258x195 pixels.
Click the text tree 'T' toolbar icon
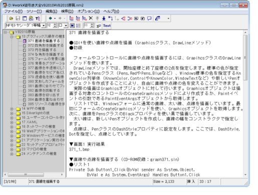(x=38, y=18)
